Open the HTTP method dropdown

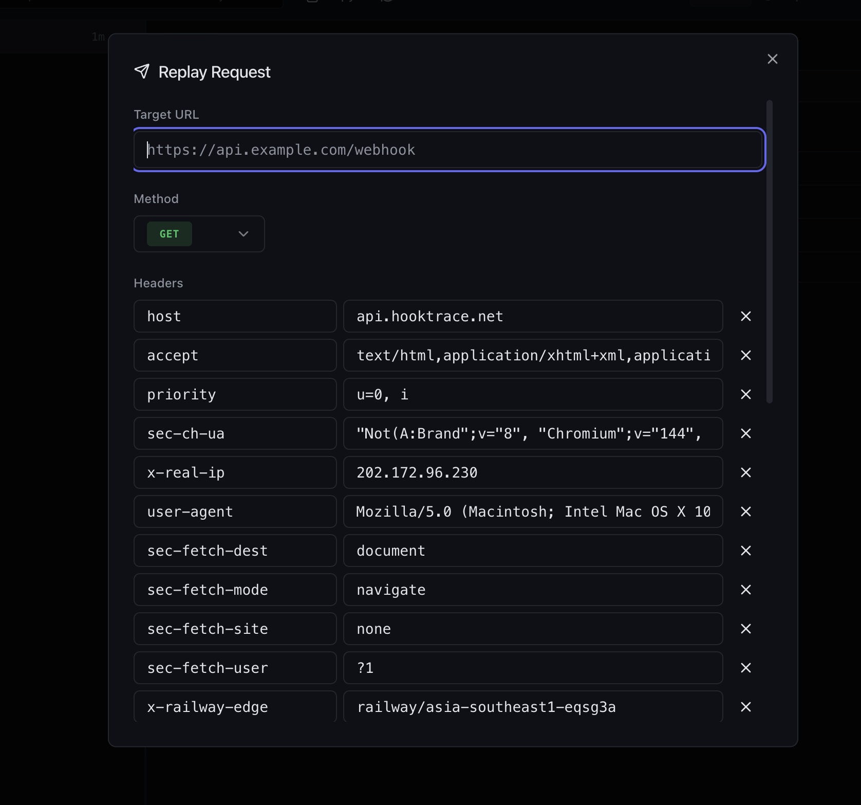[242, 234]
